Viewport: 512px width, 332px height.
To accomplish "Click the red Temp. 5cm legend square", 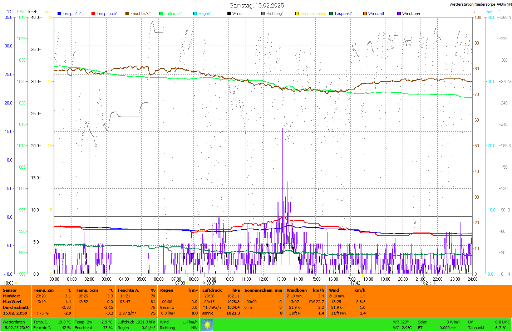I will pyautogui.click(x=93, y=14).
